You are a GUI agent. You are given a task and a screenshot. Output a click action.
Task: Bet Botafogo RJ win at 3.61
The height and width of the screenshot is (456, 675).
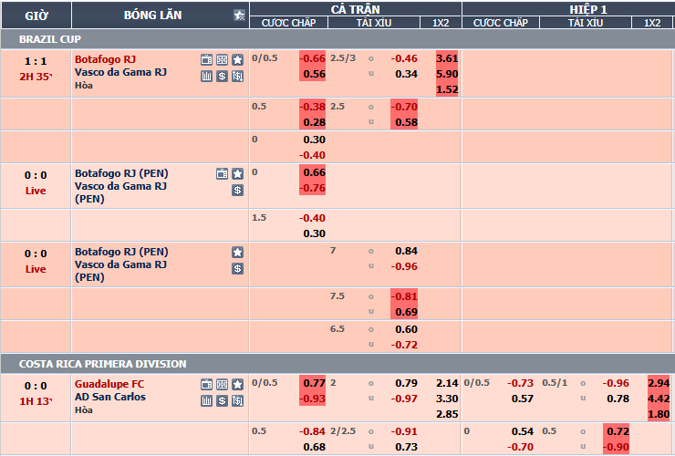click(x=447, y=58)
